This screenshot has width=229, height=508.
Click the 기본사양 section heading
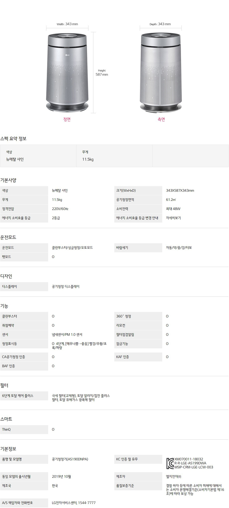pyautogui.click(x=9, y=180)
